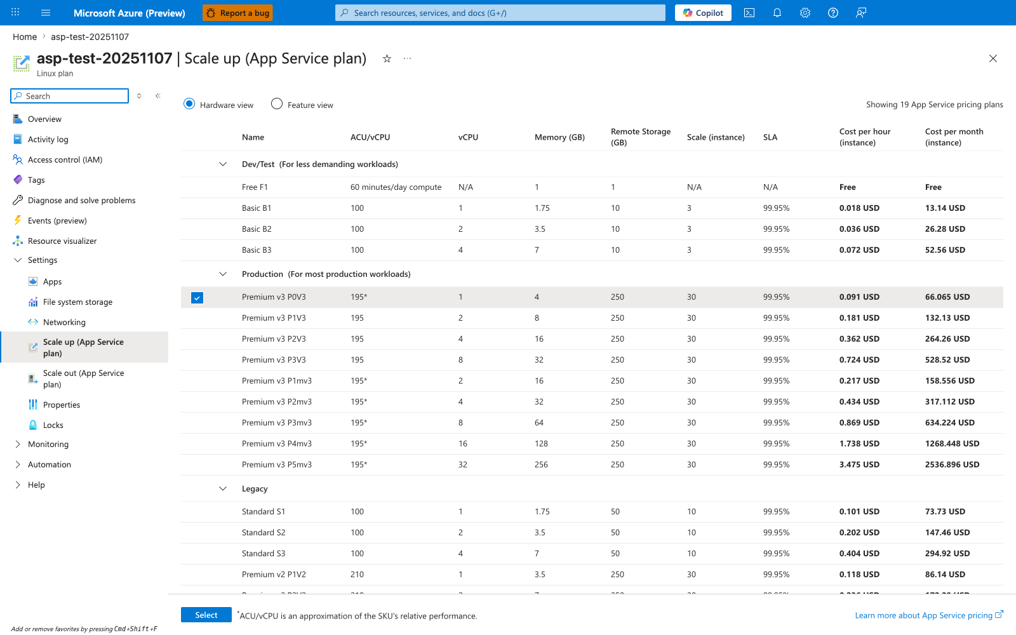Open Cloud Shell from the top bar
This screenshot has height=635, width=1016.
click(x=749, y=13)
